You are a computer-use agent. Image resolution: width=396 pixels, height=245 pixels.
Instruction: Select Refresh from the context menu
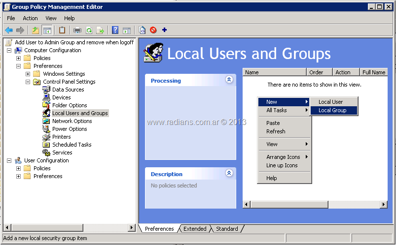pos(276,131)
